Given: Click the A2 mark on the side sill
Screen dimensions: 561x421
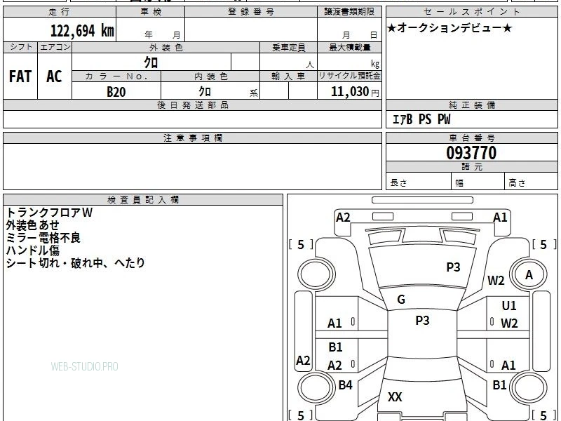Looking at the screenshot, I should click(x=303, y=360).
